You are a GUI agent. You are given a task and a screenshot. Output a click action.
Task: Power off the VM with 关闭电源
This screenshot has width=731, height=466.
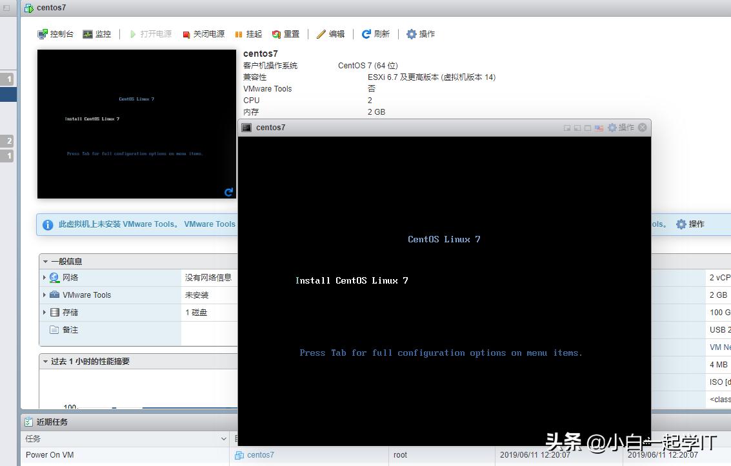pos(203,34)
